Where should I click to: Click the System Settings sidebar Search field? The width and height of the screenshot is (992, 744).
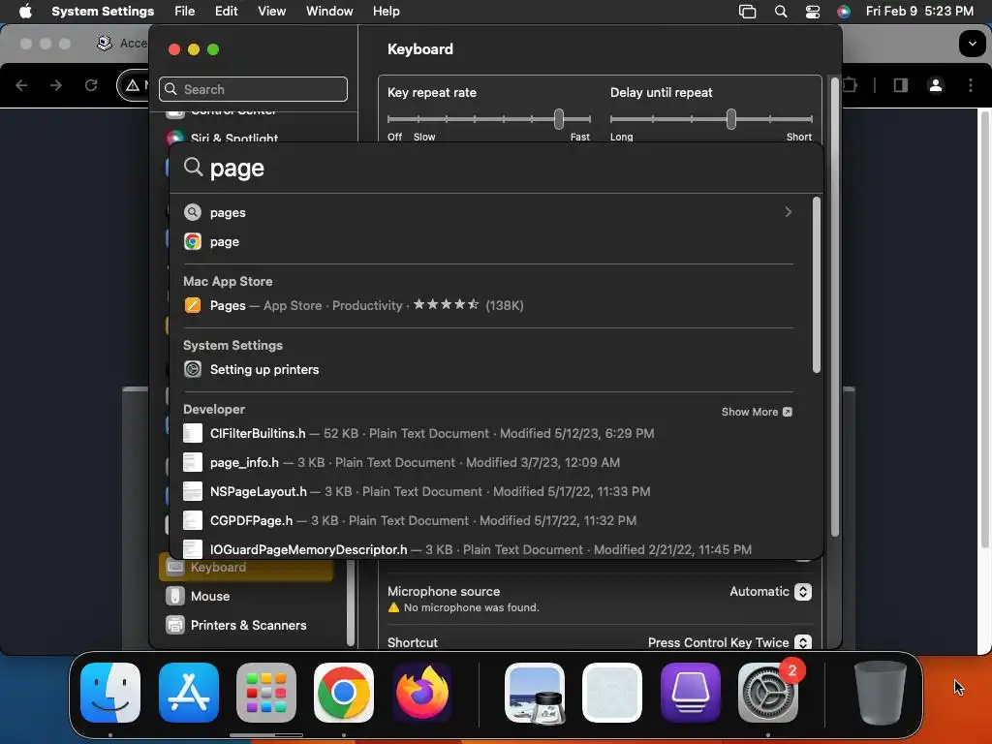pyautogui.click(x=253, y=89)
